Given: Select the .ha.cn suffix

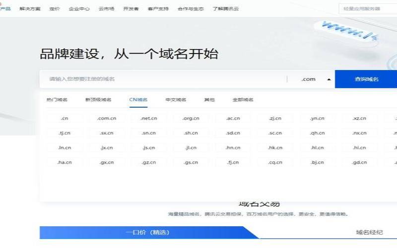Looking at the screenshot, I should point(65,162).
